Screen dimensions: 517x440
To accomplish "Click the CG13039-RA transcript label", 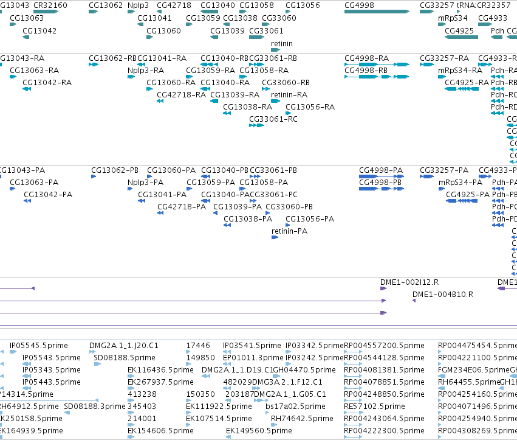I will tap(235, 95).
